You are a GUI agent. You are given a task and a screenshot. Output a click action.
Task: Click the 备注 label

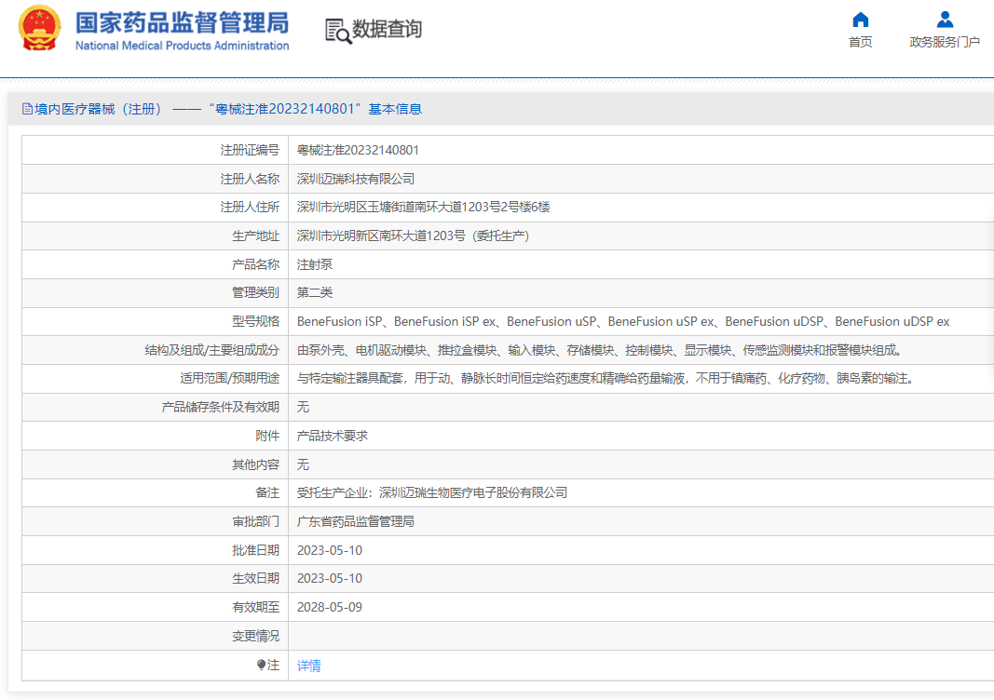pyautogui.click(x=267, y=492)
